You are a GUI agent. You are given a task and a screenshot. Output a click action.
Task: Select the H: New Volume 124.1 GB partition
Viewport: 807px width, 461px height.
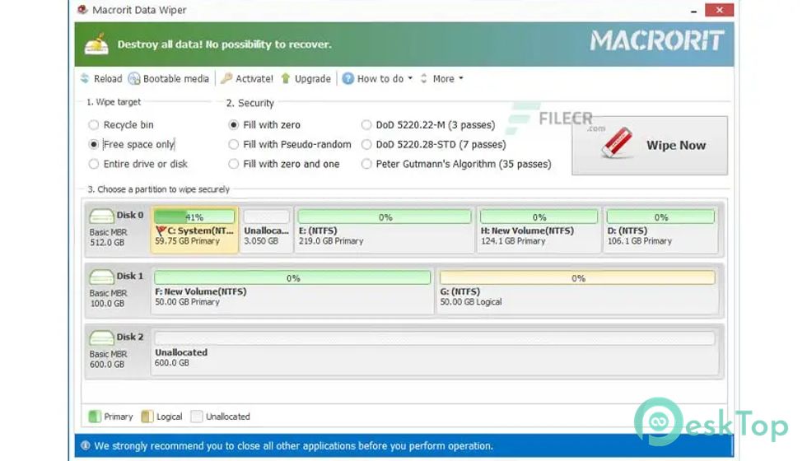tap(539, 230)
